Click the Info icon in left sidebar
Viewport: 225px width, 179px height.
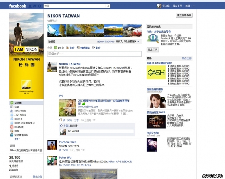point(12,107)
